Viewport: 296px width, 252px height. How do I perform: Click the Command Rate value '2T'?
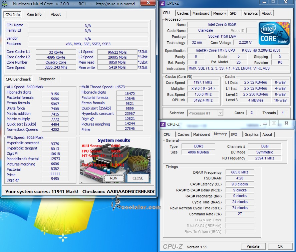240,214
